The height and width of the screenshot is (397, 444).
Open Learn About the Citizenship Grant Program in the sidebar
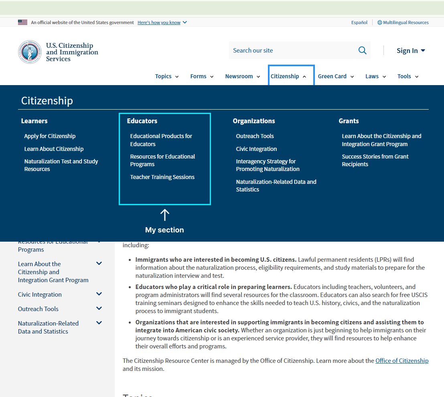pos(53,272)
